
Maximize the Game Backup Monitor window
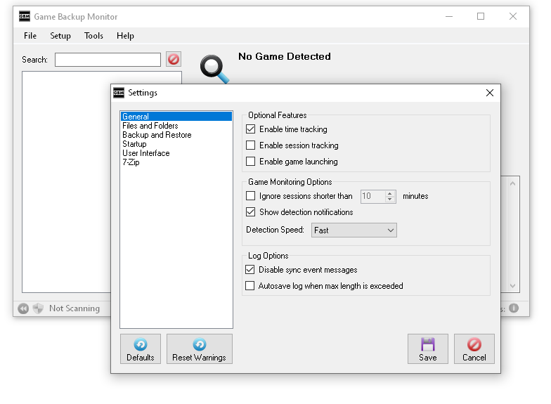tap(481, 16)
